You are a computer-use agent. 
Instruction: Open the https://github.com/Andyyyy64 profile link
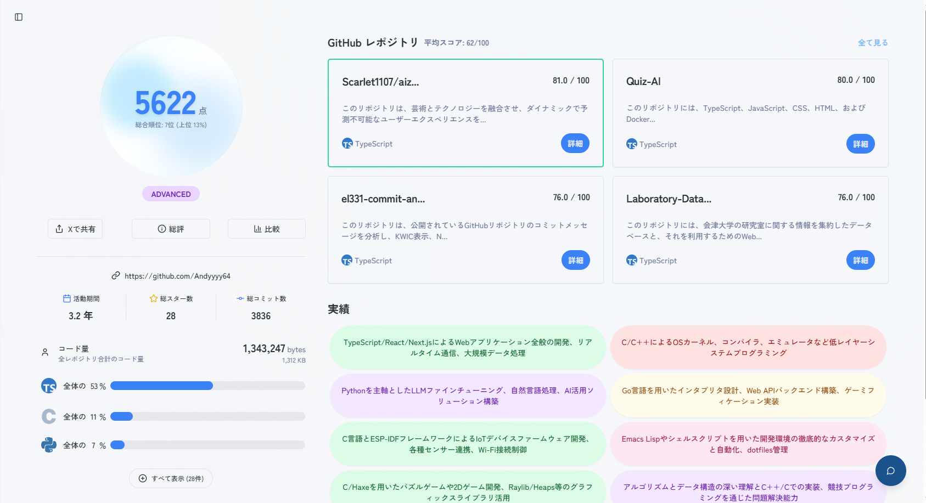click(177, 276)
